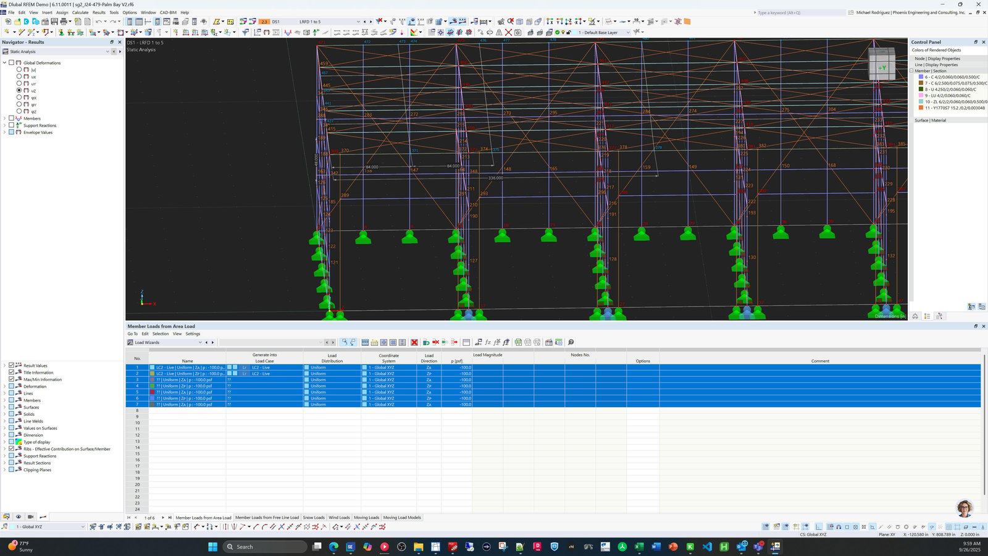Image resolution: width=988 pixels, height=556 pixels.
Task: Click the red X delete icon in table toolbar
Action: point(414,342)
